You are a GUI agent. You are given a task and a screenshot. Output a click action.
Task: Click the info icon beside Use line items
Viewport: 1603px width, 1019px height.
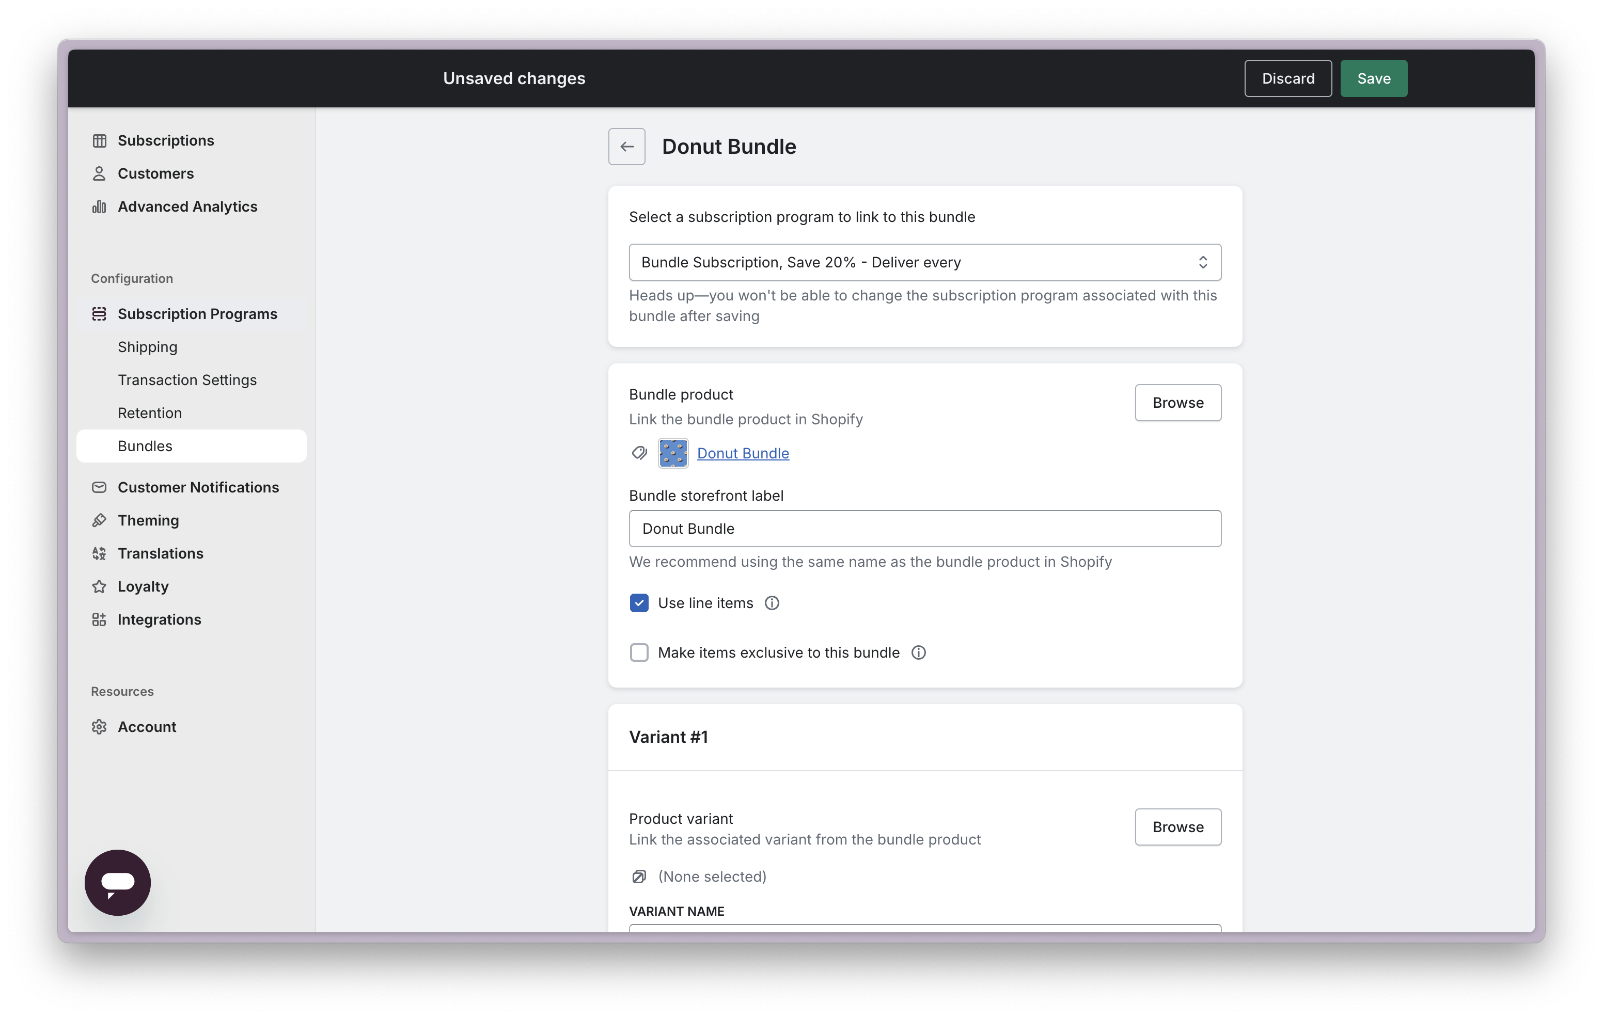point(772,603)
